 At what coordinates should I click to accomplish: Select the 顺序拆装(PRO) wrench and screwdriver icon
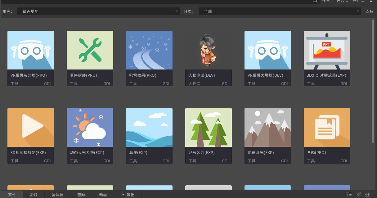pyautogui.click(x=90, y=50)
